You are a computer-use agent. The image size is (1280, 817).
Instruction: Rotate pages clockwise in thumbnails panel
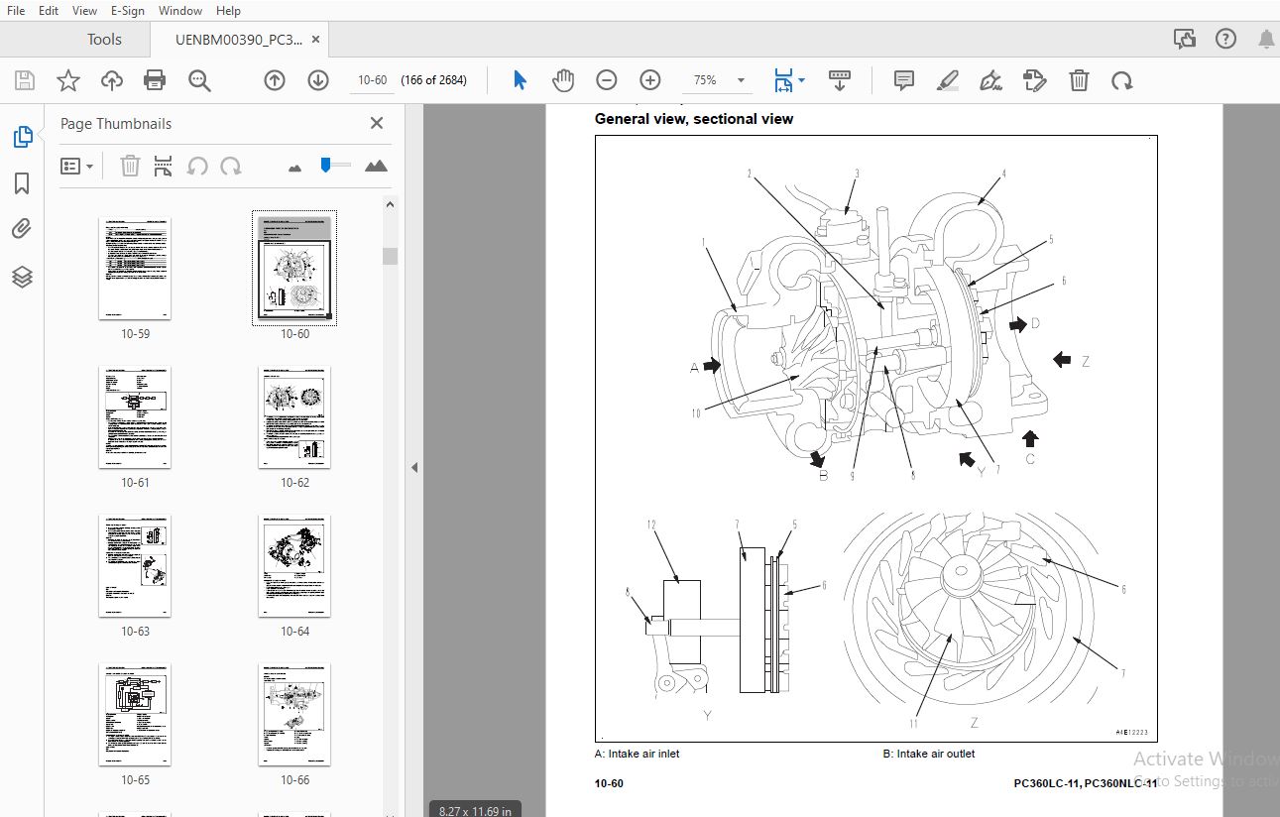(231, 167)
